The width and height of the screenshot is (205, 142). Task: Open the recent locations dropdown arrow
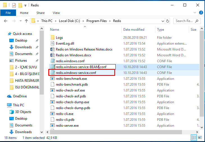(x=20, y=21)
